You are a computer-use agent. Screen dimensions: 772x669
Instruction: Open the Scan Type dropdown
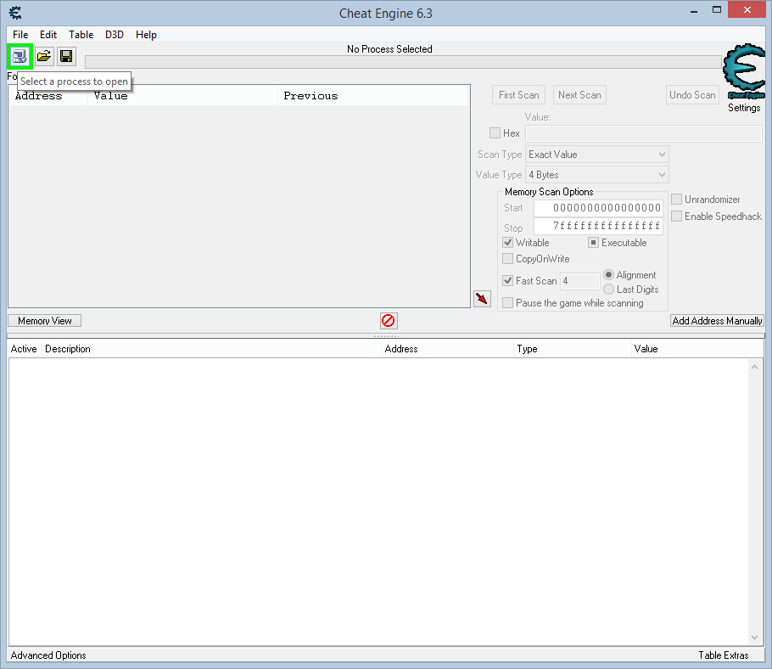[596, 155]
